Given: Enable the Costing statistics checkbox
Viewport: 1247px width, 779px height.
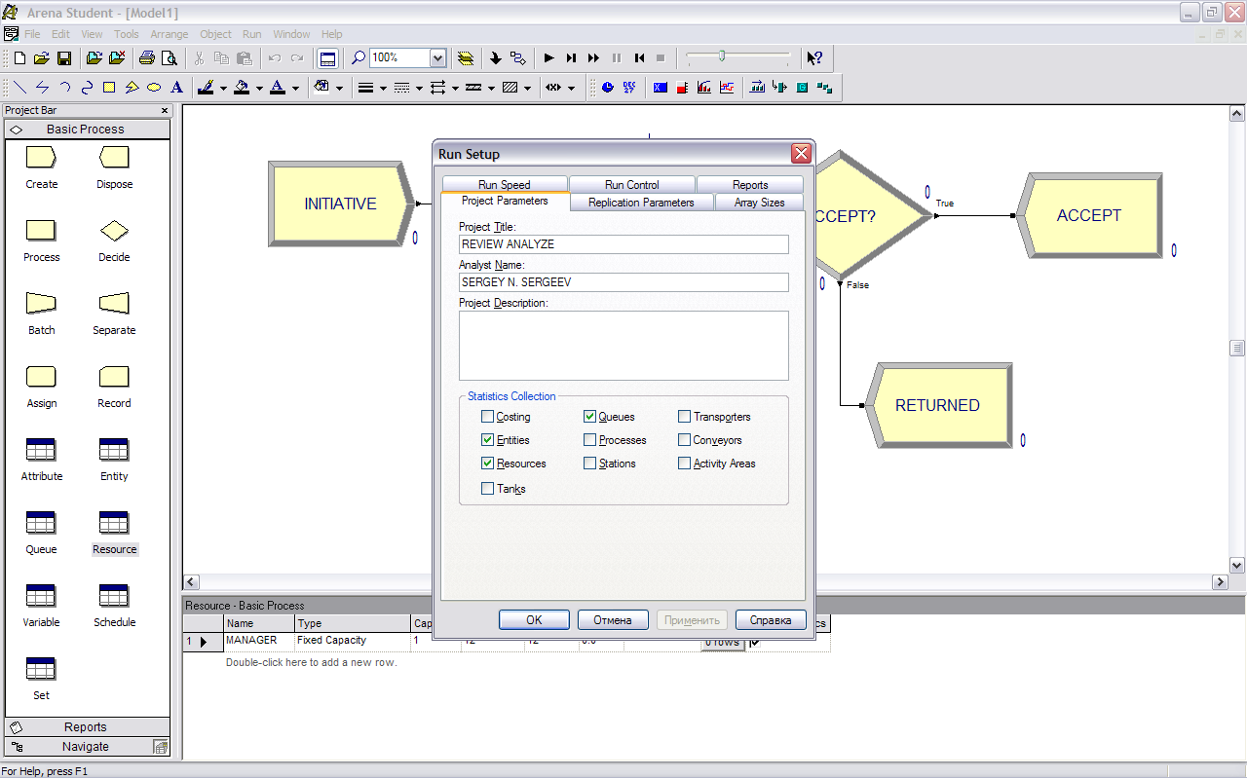Looking at the screenshot, I should point(487,417).
